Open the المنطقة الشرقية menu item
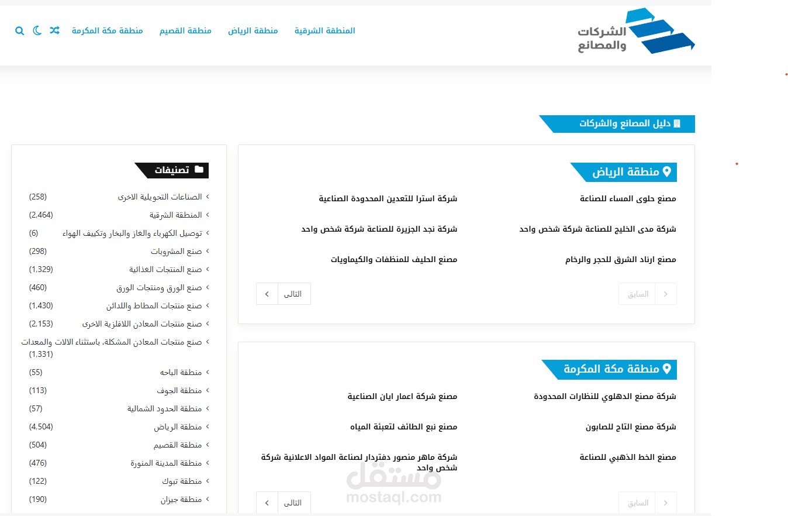788x516 pixels. 324,30
